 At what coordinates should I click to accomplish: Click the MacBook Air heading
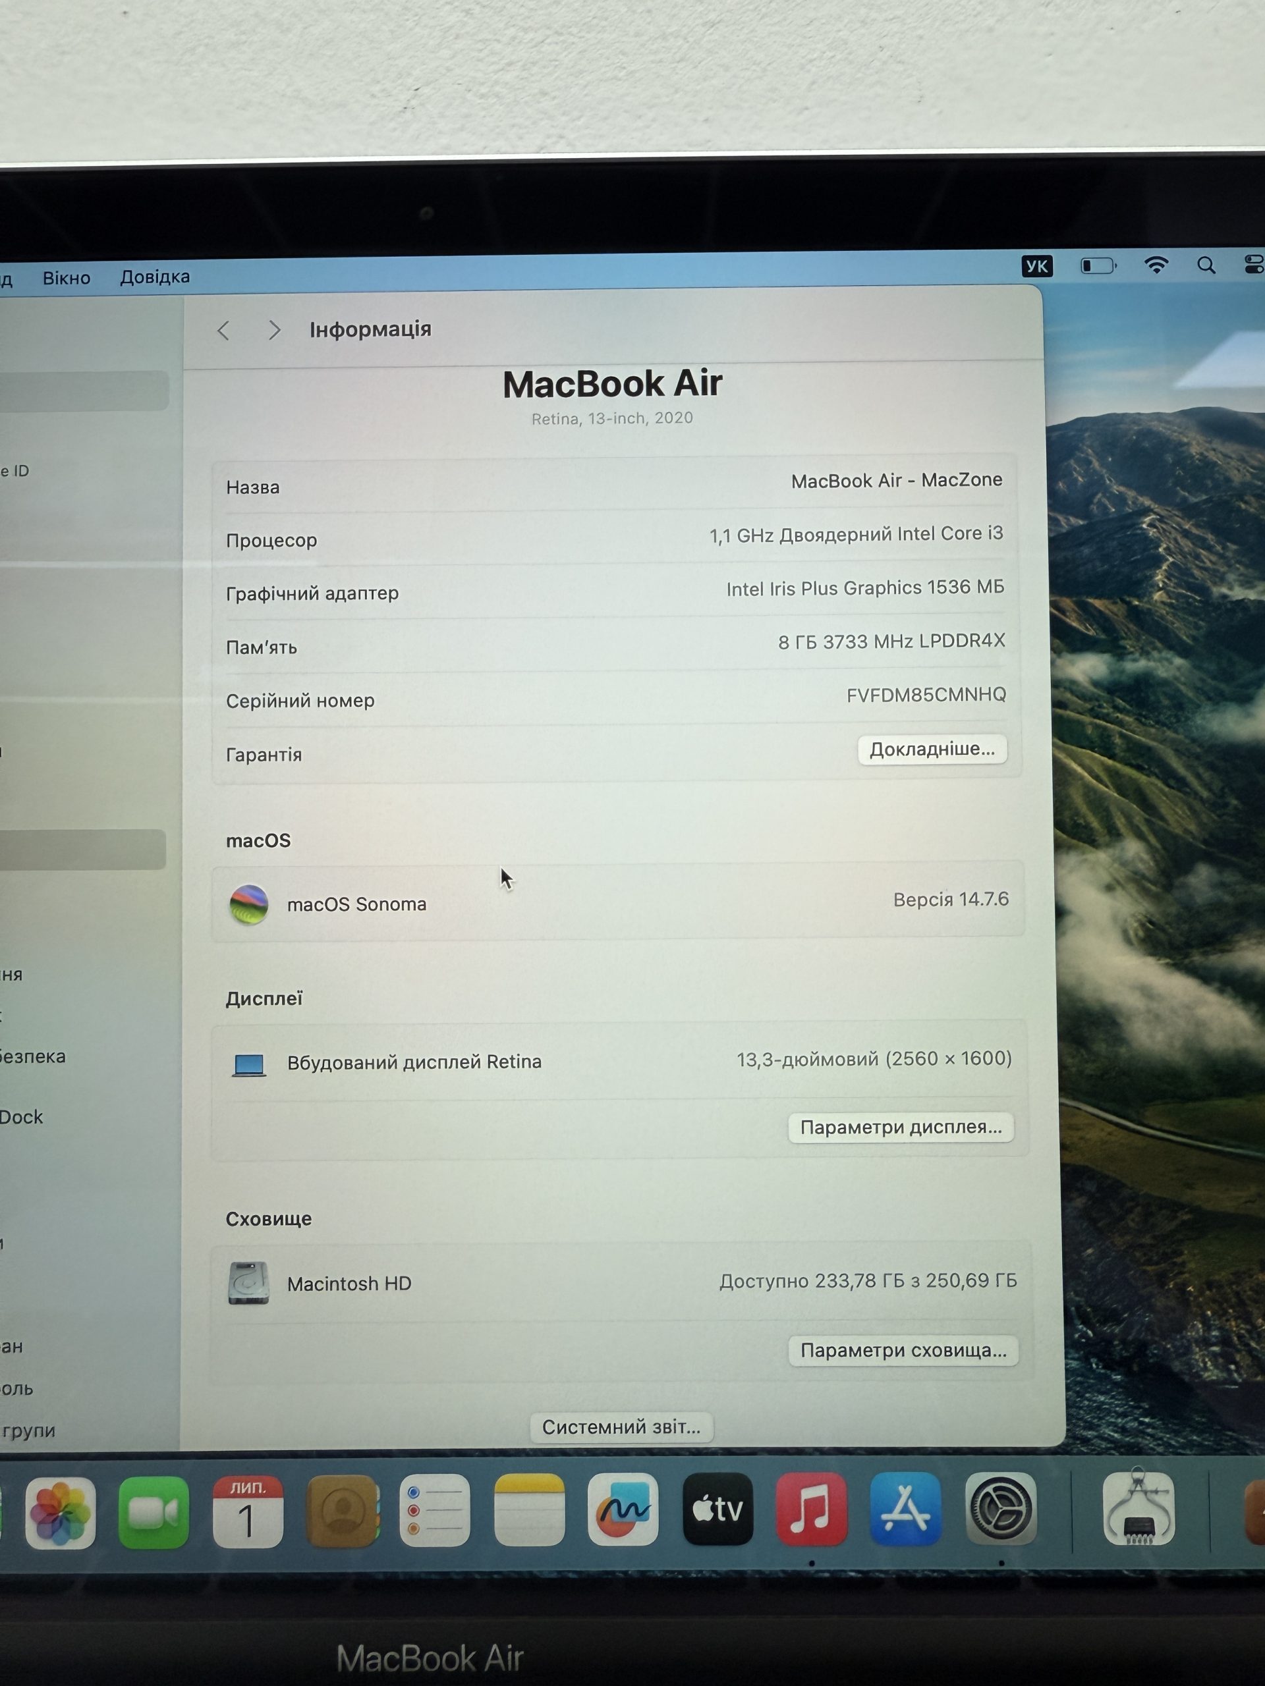[x=612, y=384]
